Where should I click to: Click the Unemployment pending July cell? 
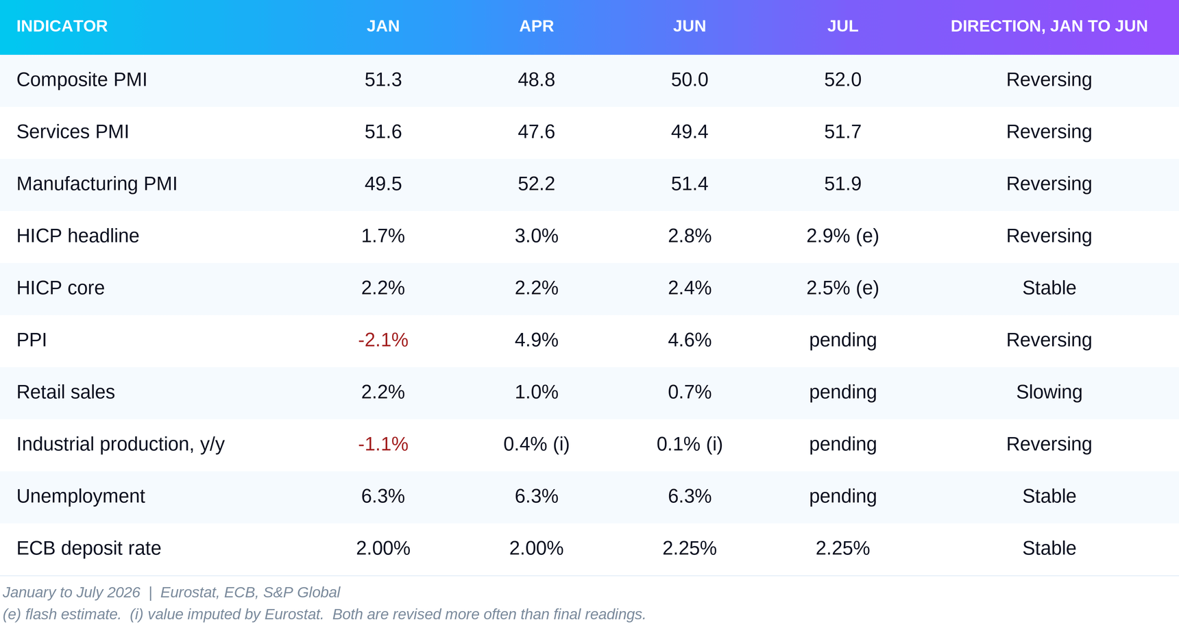842,496
